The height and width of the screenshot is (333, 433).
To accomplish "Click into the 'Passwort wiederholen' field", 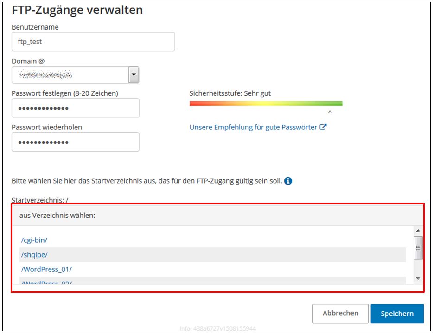I will click(x=75, y=142).
